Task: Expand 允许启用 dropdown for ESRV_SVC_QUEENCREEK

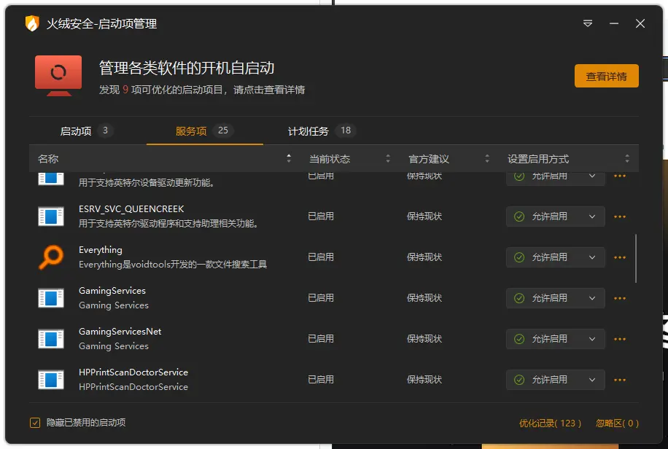Action: click(555, 216)
